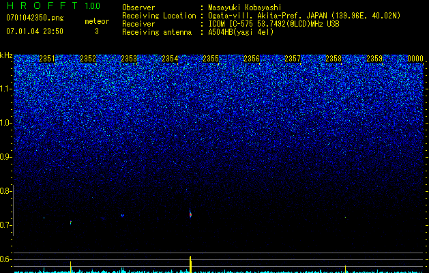Click the 2353 time marker
The height and width of the screenshot is (273, 429).
click(129, 59)
